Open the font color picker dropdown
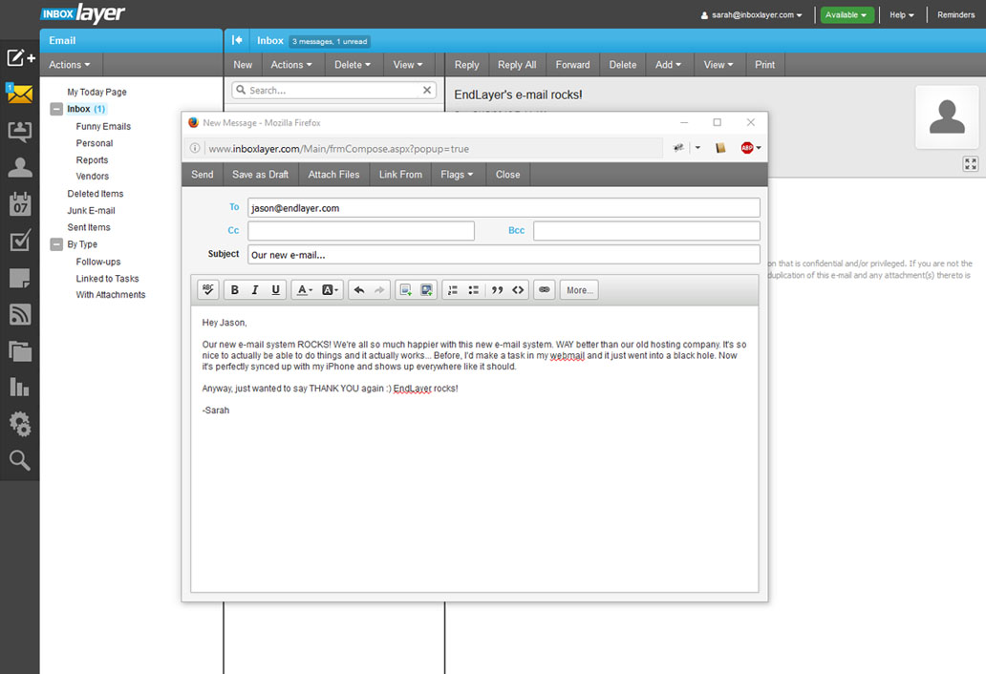This screenshot has width=986, height=674. [305, 290]
